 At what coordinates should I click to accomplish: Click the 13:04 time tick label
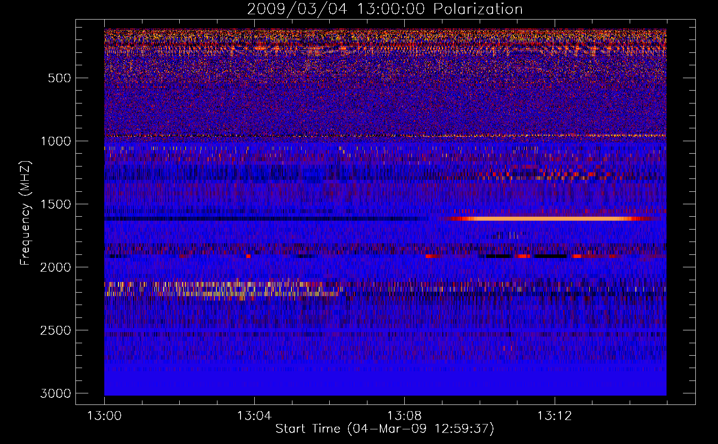(254, 416)
